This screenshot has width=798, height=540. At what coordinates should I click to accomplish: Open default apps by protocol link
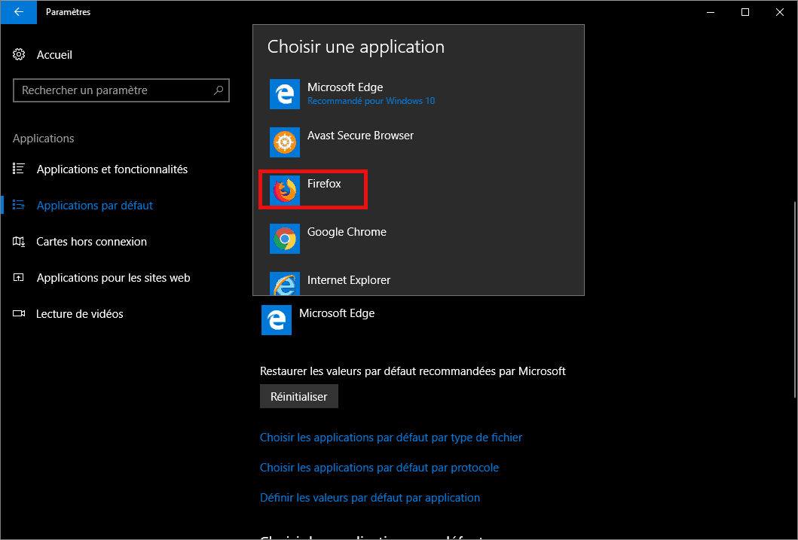coord(379,468)
